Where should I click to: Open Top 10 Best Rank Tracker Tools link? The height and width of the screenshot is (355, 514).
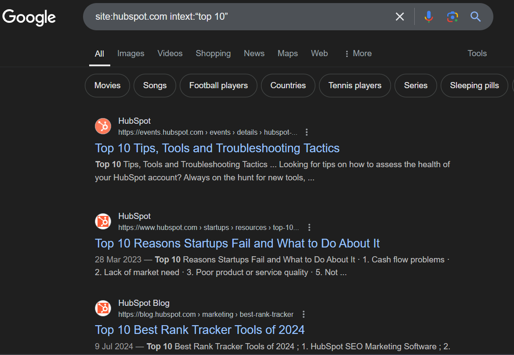point(199,330)
